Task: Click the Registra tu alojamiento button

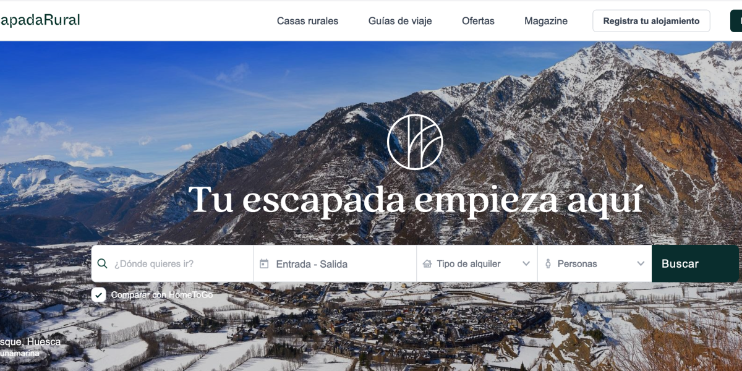Action: click(x=651, y=21)
